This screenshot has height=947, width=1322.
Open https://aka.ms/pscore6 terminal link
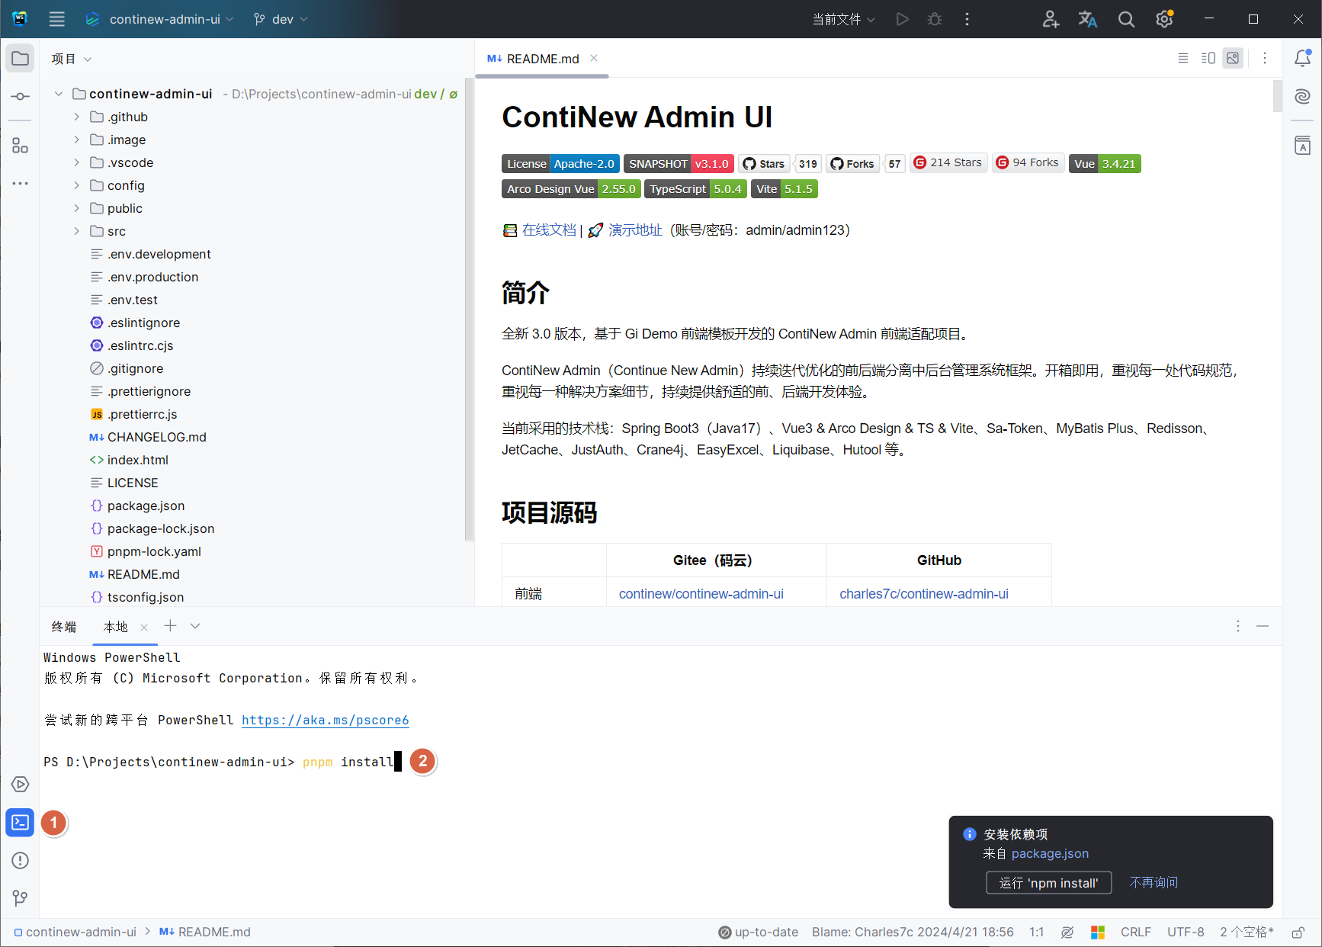coord(326,720)
